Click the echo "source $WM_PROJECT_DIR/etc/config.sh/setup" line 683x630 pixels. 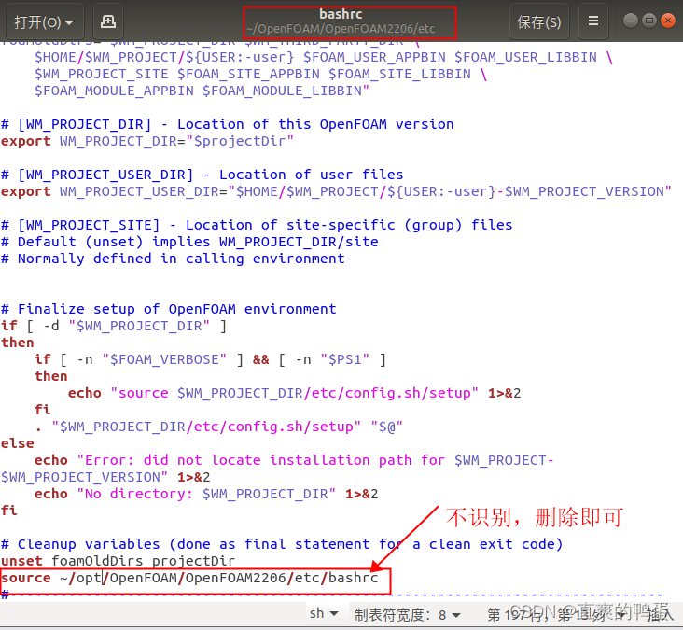click(294, 393)
